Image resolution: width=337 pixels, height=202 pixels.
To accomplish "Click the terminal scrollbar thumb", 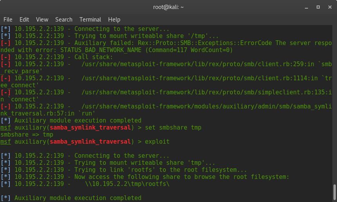I will (x=335, y=192).
